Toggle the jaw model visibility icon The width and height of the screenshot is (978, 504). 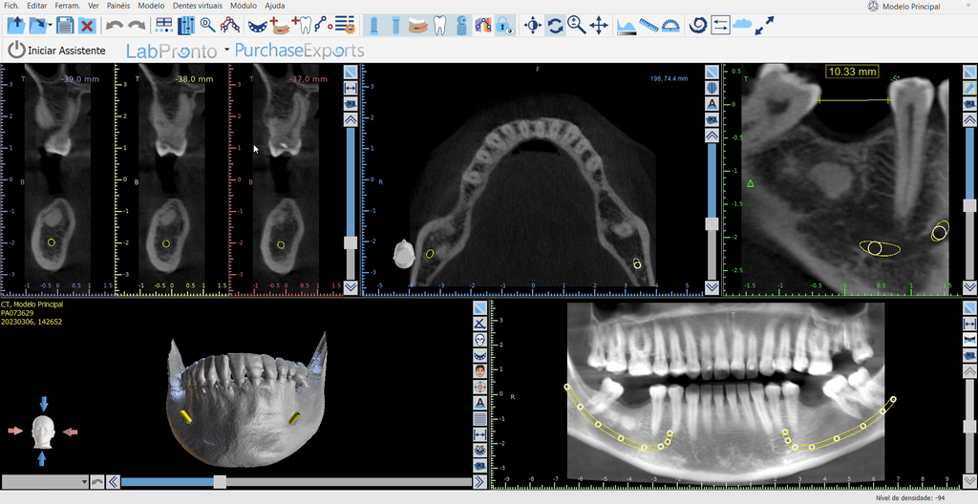418,26
